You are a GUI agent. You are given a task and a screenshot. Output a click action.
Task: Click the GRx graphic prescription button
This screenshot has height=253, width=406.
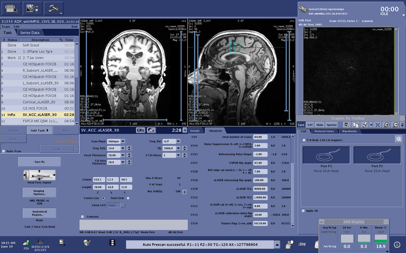point(141,131)
